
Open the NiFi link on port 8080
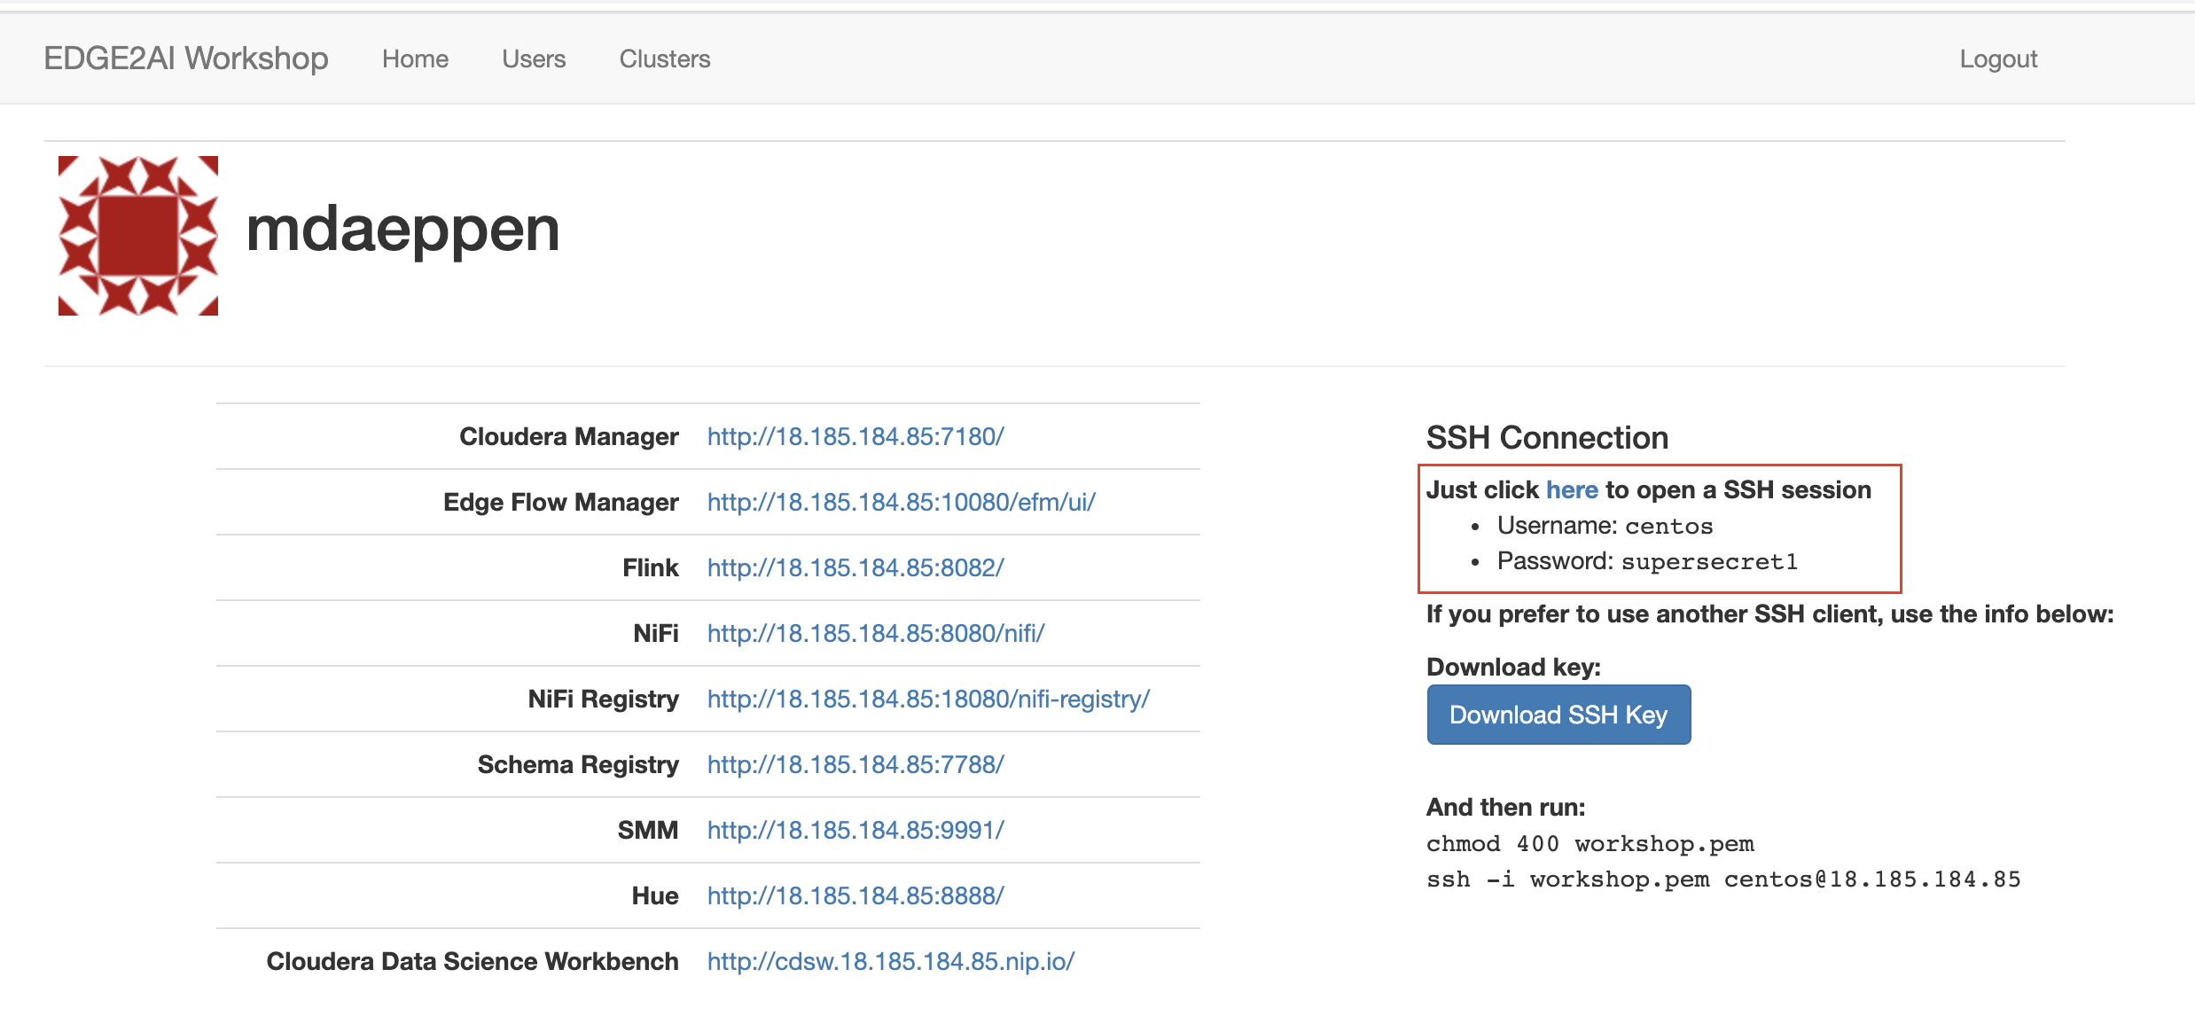click(x=876, y=633)
